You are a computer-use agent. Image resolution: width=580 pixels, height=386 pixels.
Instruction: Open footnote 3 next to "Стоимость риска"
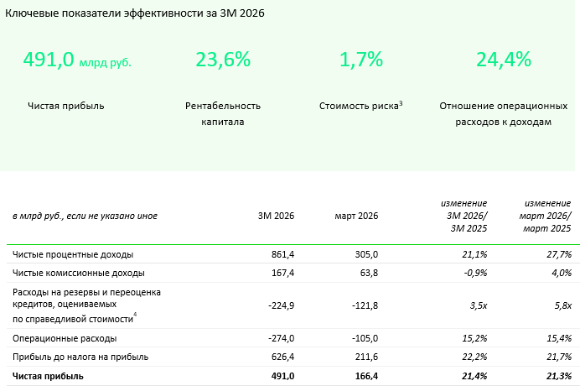pyautogui.click(x=401, y=102)
